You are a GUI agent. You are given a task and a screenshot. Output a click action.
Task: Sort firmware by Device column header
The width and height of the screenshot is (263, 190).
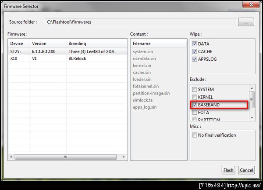tap(19, 44)
